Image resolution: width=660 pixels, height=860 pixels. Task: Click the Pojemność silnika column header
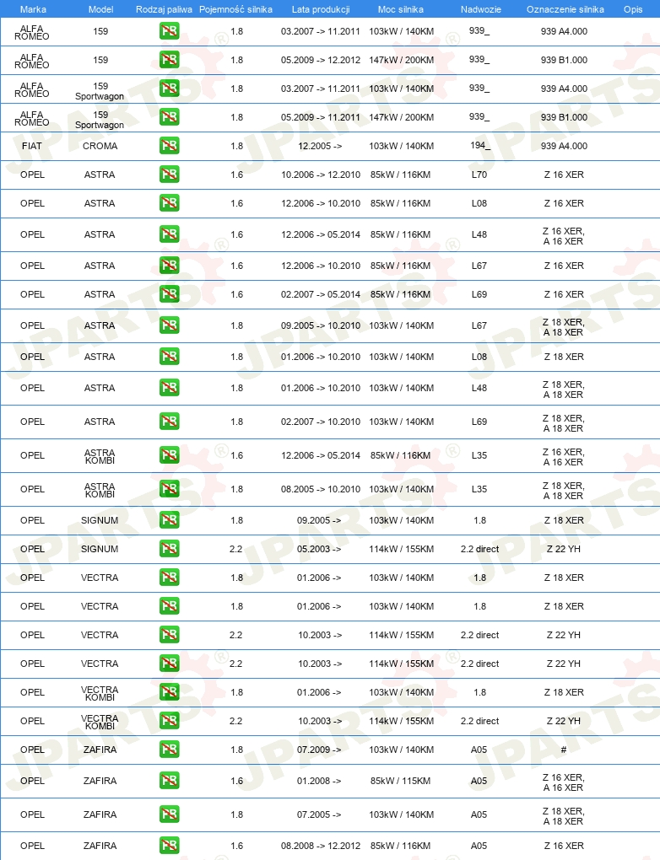(x=235, y=9)
